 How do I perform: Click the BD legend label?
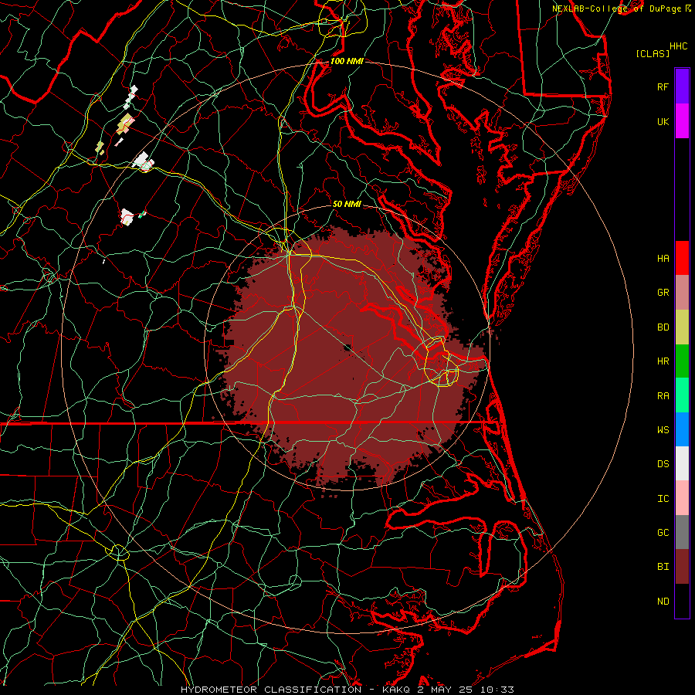click(663, 327)
